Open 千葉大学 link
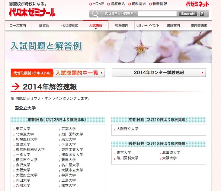The height and width of the screenshot is (191, 221). [69, 144]
